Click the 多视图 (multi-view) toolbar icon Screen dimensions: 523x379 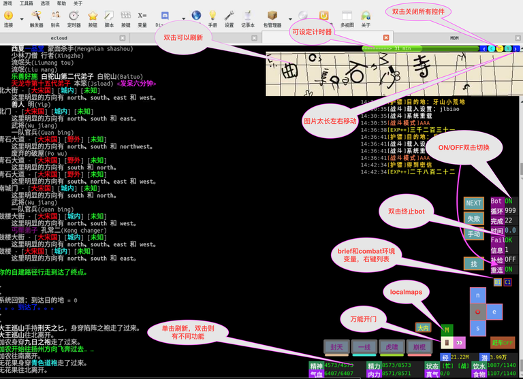click(347, 17)
